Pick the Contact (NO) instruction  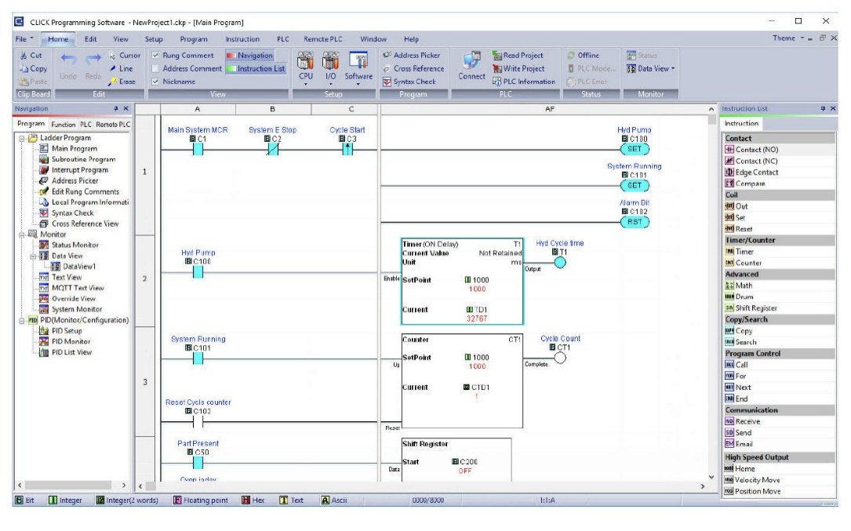(751, 149)
